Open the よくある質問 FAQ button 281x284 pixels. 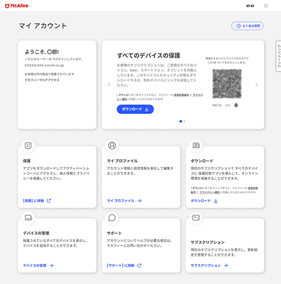247,26
